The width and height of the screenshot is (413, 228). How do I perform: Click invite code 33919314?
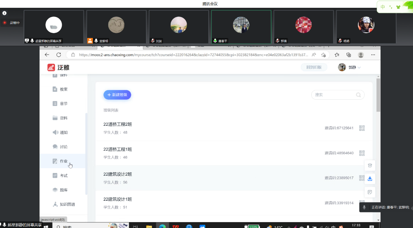click(339, 203)
